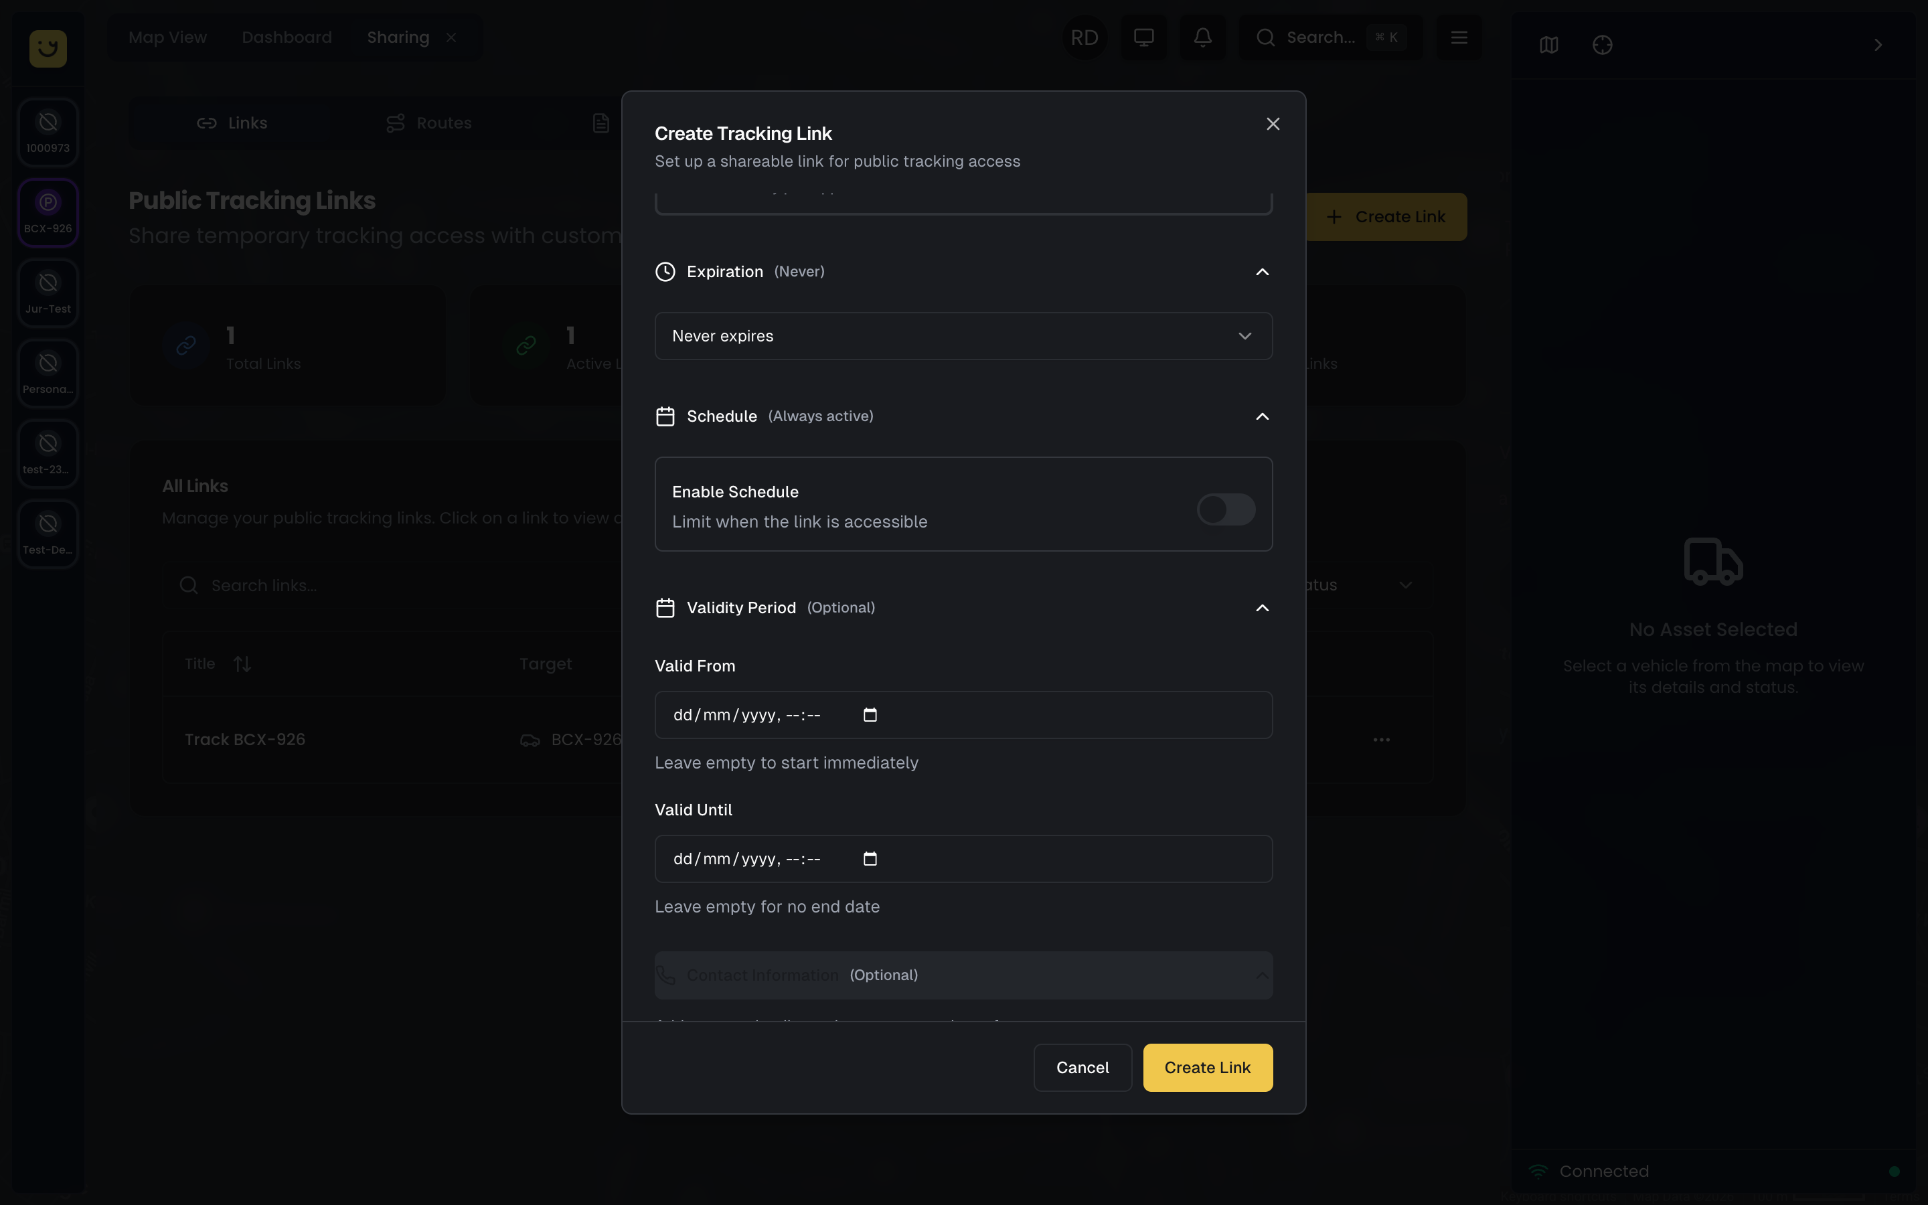This screenshot has width=1928, height=1205.
Task: Click the Target column header
Action: [545, 664]
